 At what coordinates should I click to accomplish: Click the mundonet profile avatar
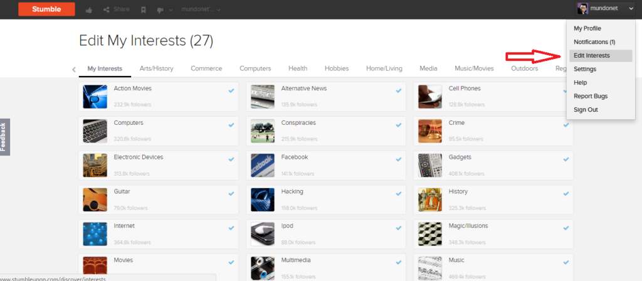(x=582, y=8)
